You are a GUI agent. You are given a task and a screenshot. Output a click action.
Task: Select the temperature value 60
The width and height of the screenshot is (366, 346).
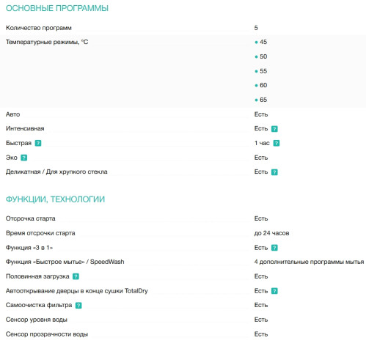[263, 85]
